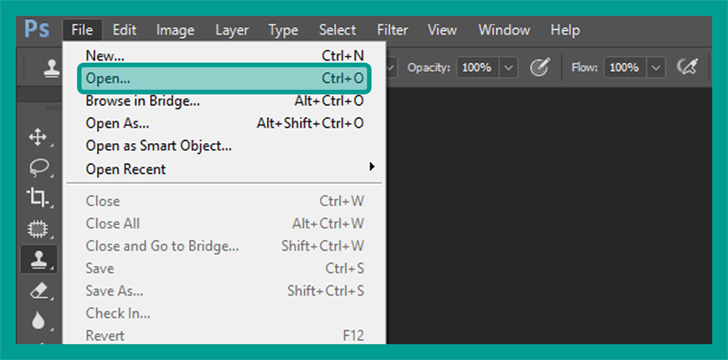This screenshot has height=360, width=728.
Task: Click the Flow 100% input field
Action: click(625, 68)
